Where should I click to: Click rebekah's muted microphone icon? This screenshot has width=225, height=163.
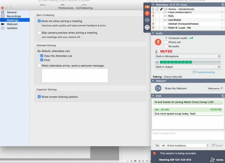tap(153, 24)
